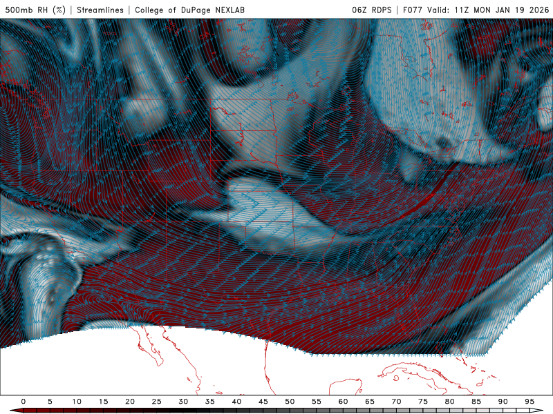Click the 25 label on the humidity legend

[x=157, y=402]
